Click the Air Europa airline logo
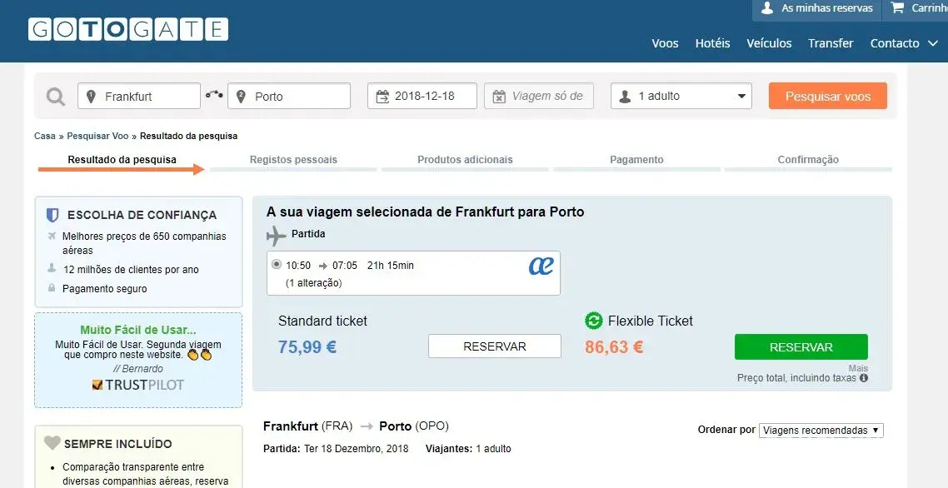The height and width of the screenshot is (488, 948). point(541,266)
